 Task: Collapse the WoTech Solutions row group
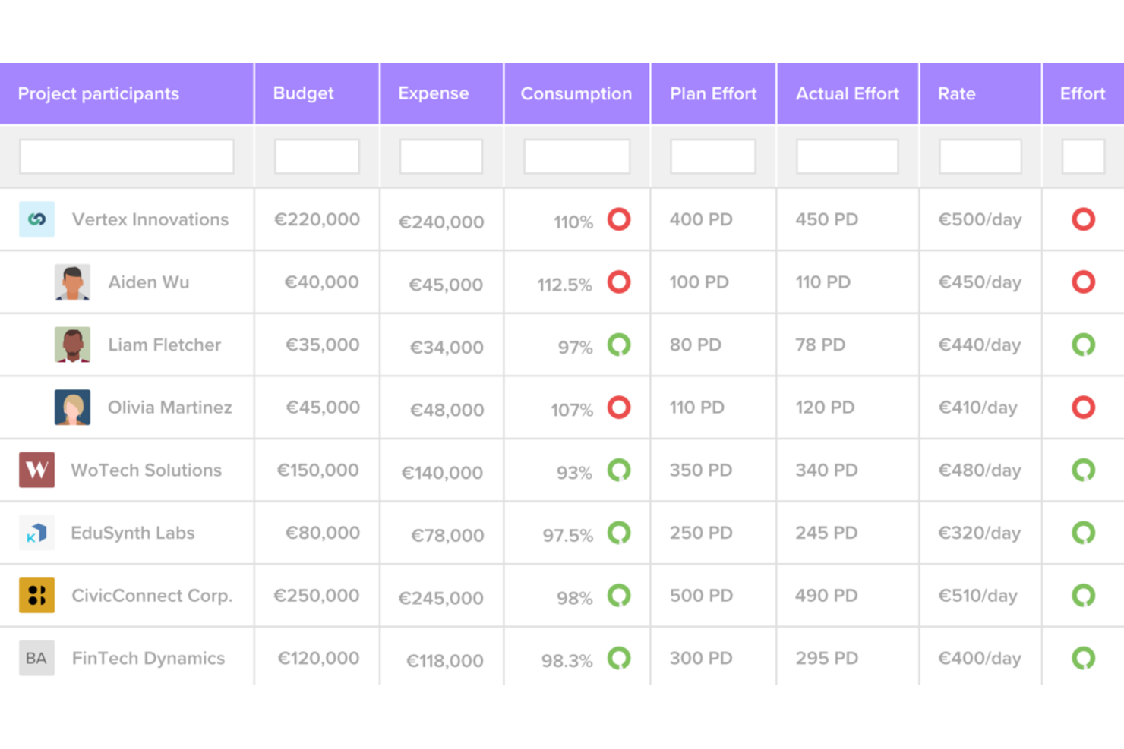click(x=146, y=470)
